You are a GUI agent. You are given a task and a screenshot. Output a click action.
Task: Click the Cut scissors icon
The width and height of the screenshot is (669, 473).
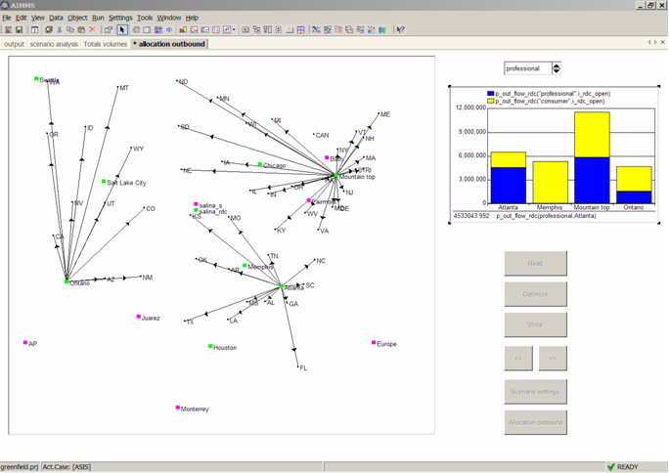pos(60,29)
